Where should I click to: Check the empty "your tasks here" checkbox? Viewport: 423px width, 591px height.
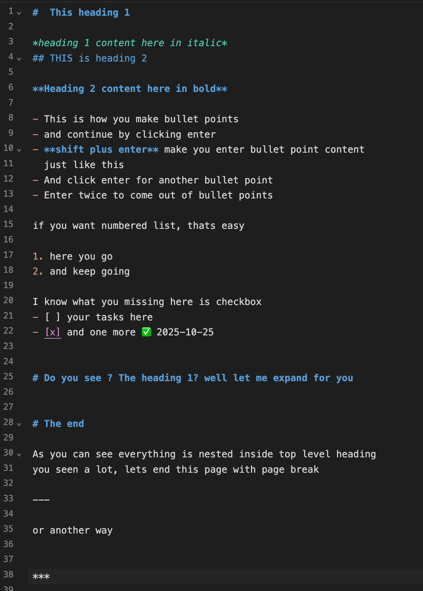52,317
